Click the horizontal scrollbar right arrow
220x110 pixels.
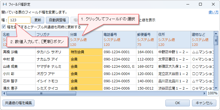(x=205, y=93)
